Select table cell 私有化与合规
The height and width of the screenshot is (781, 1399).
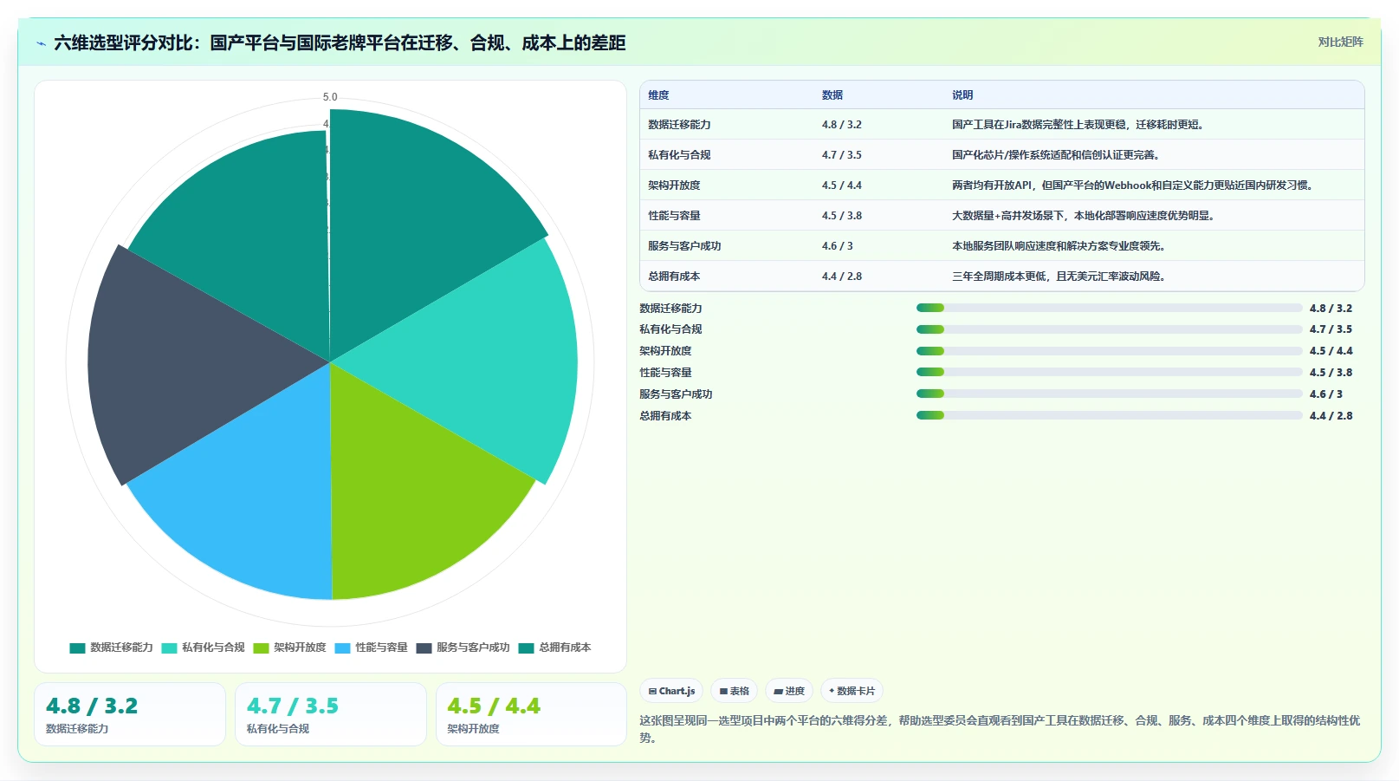[679, 155]
